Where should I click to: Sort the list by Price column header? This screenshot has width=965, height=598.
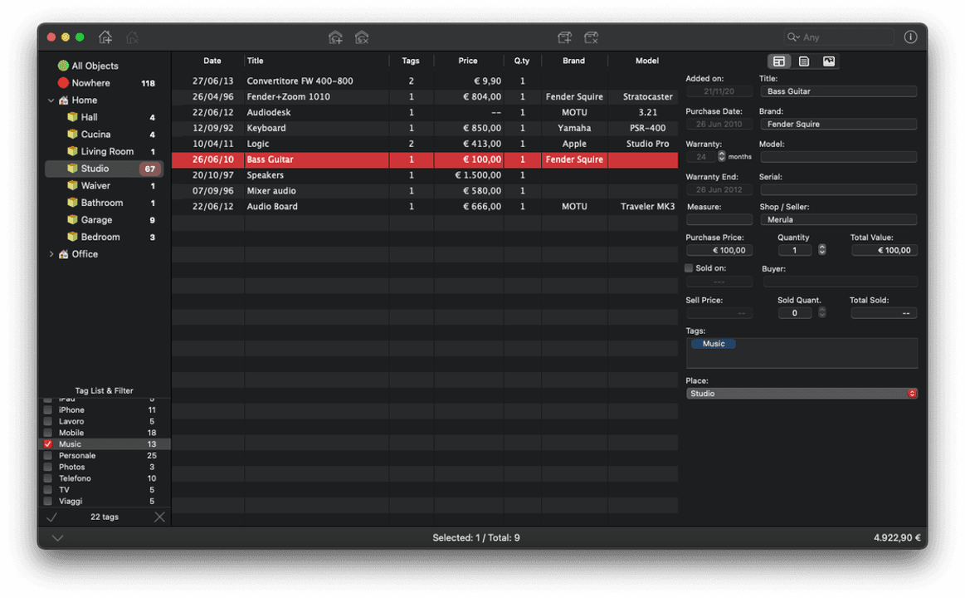point(468,61)
